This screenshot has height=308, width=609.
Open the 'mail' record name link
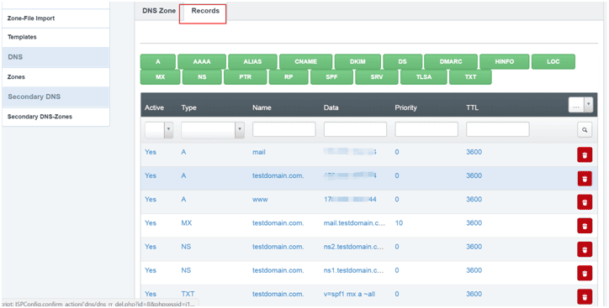point(259,152)
